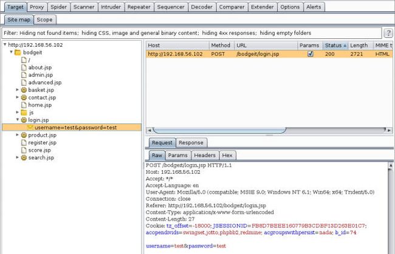
Task: Expand the search.jsp node
Action: click(x=17, y=157)
